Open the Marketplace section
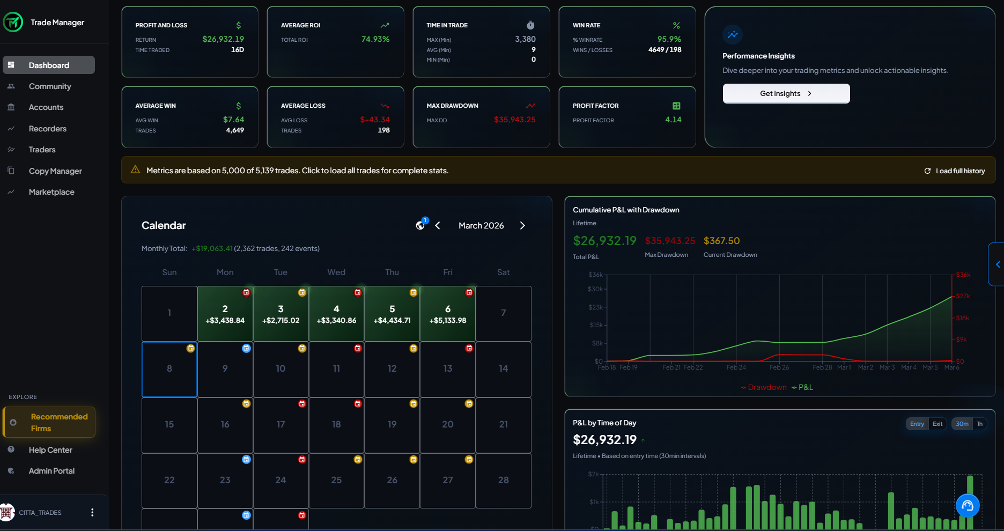This screenshot has width=1004, height=531. [11, 191]
